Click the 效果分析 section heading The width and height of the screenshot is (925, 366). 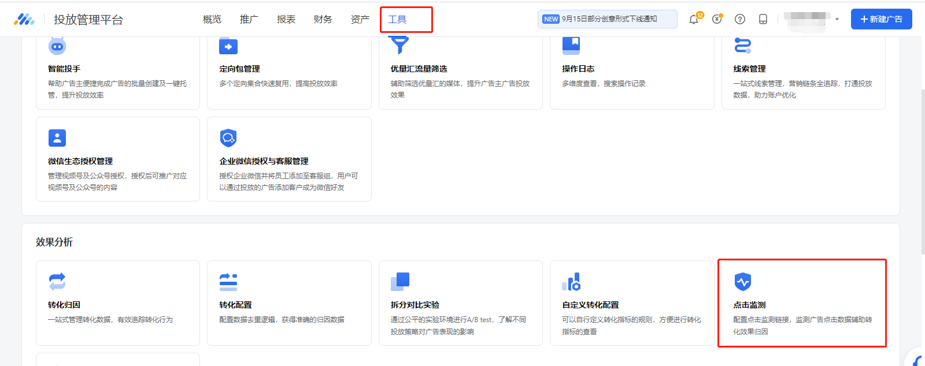(x=54, y=242)
